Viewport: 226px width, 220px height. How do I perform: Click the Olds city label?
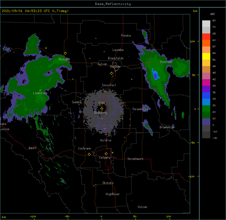[102, 103]
